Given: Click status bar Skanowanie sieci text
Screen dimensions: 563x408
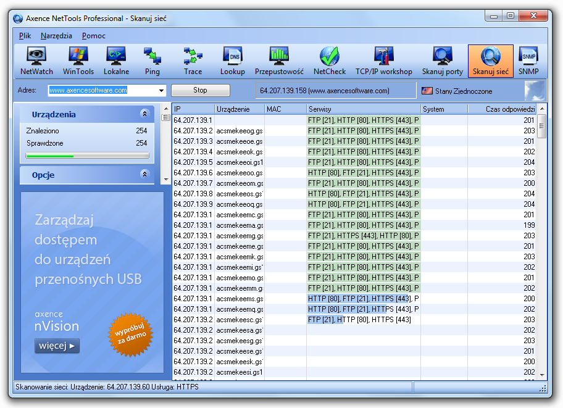Looking at the screenshot, I should pyautogui.click(x=107, y=387).
